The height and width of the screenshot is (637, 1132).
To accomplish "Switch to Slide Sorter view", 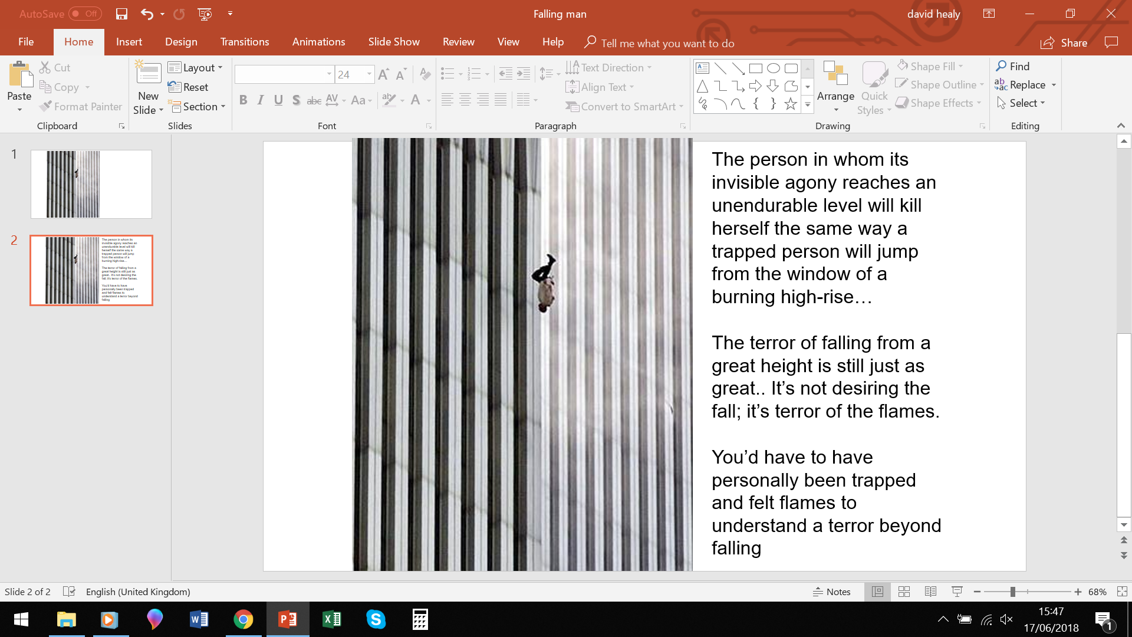I will coord(904,592).
